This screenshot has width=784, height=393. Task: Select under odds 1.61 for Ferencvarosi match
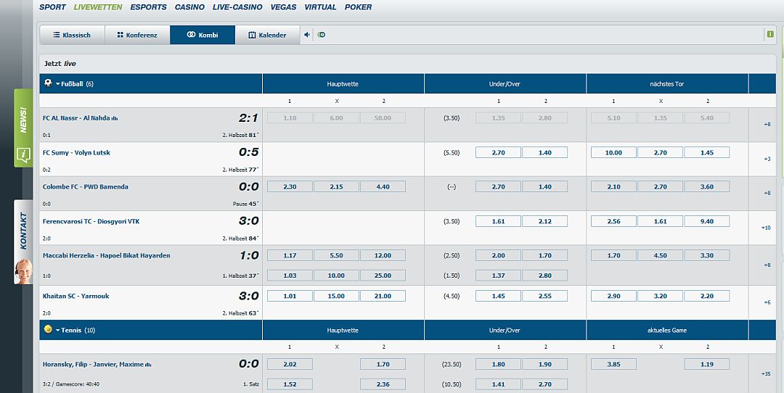coord(499,221)
